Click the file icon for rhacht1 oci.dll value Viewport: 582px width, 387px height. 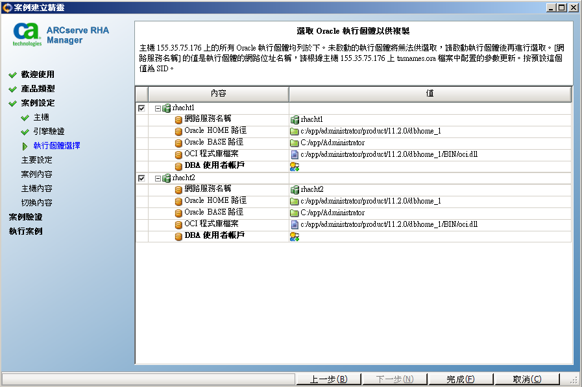click(295, 154)
